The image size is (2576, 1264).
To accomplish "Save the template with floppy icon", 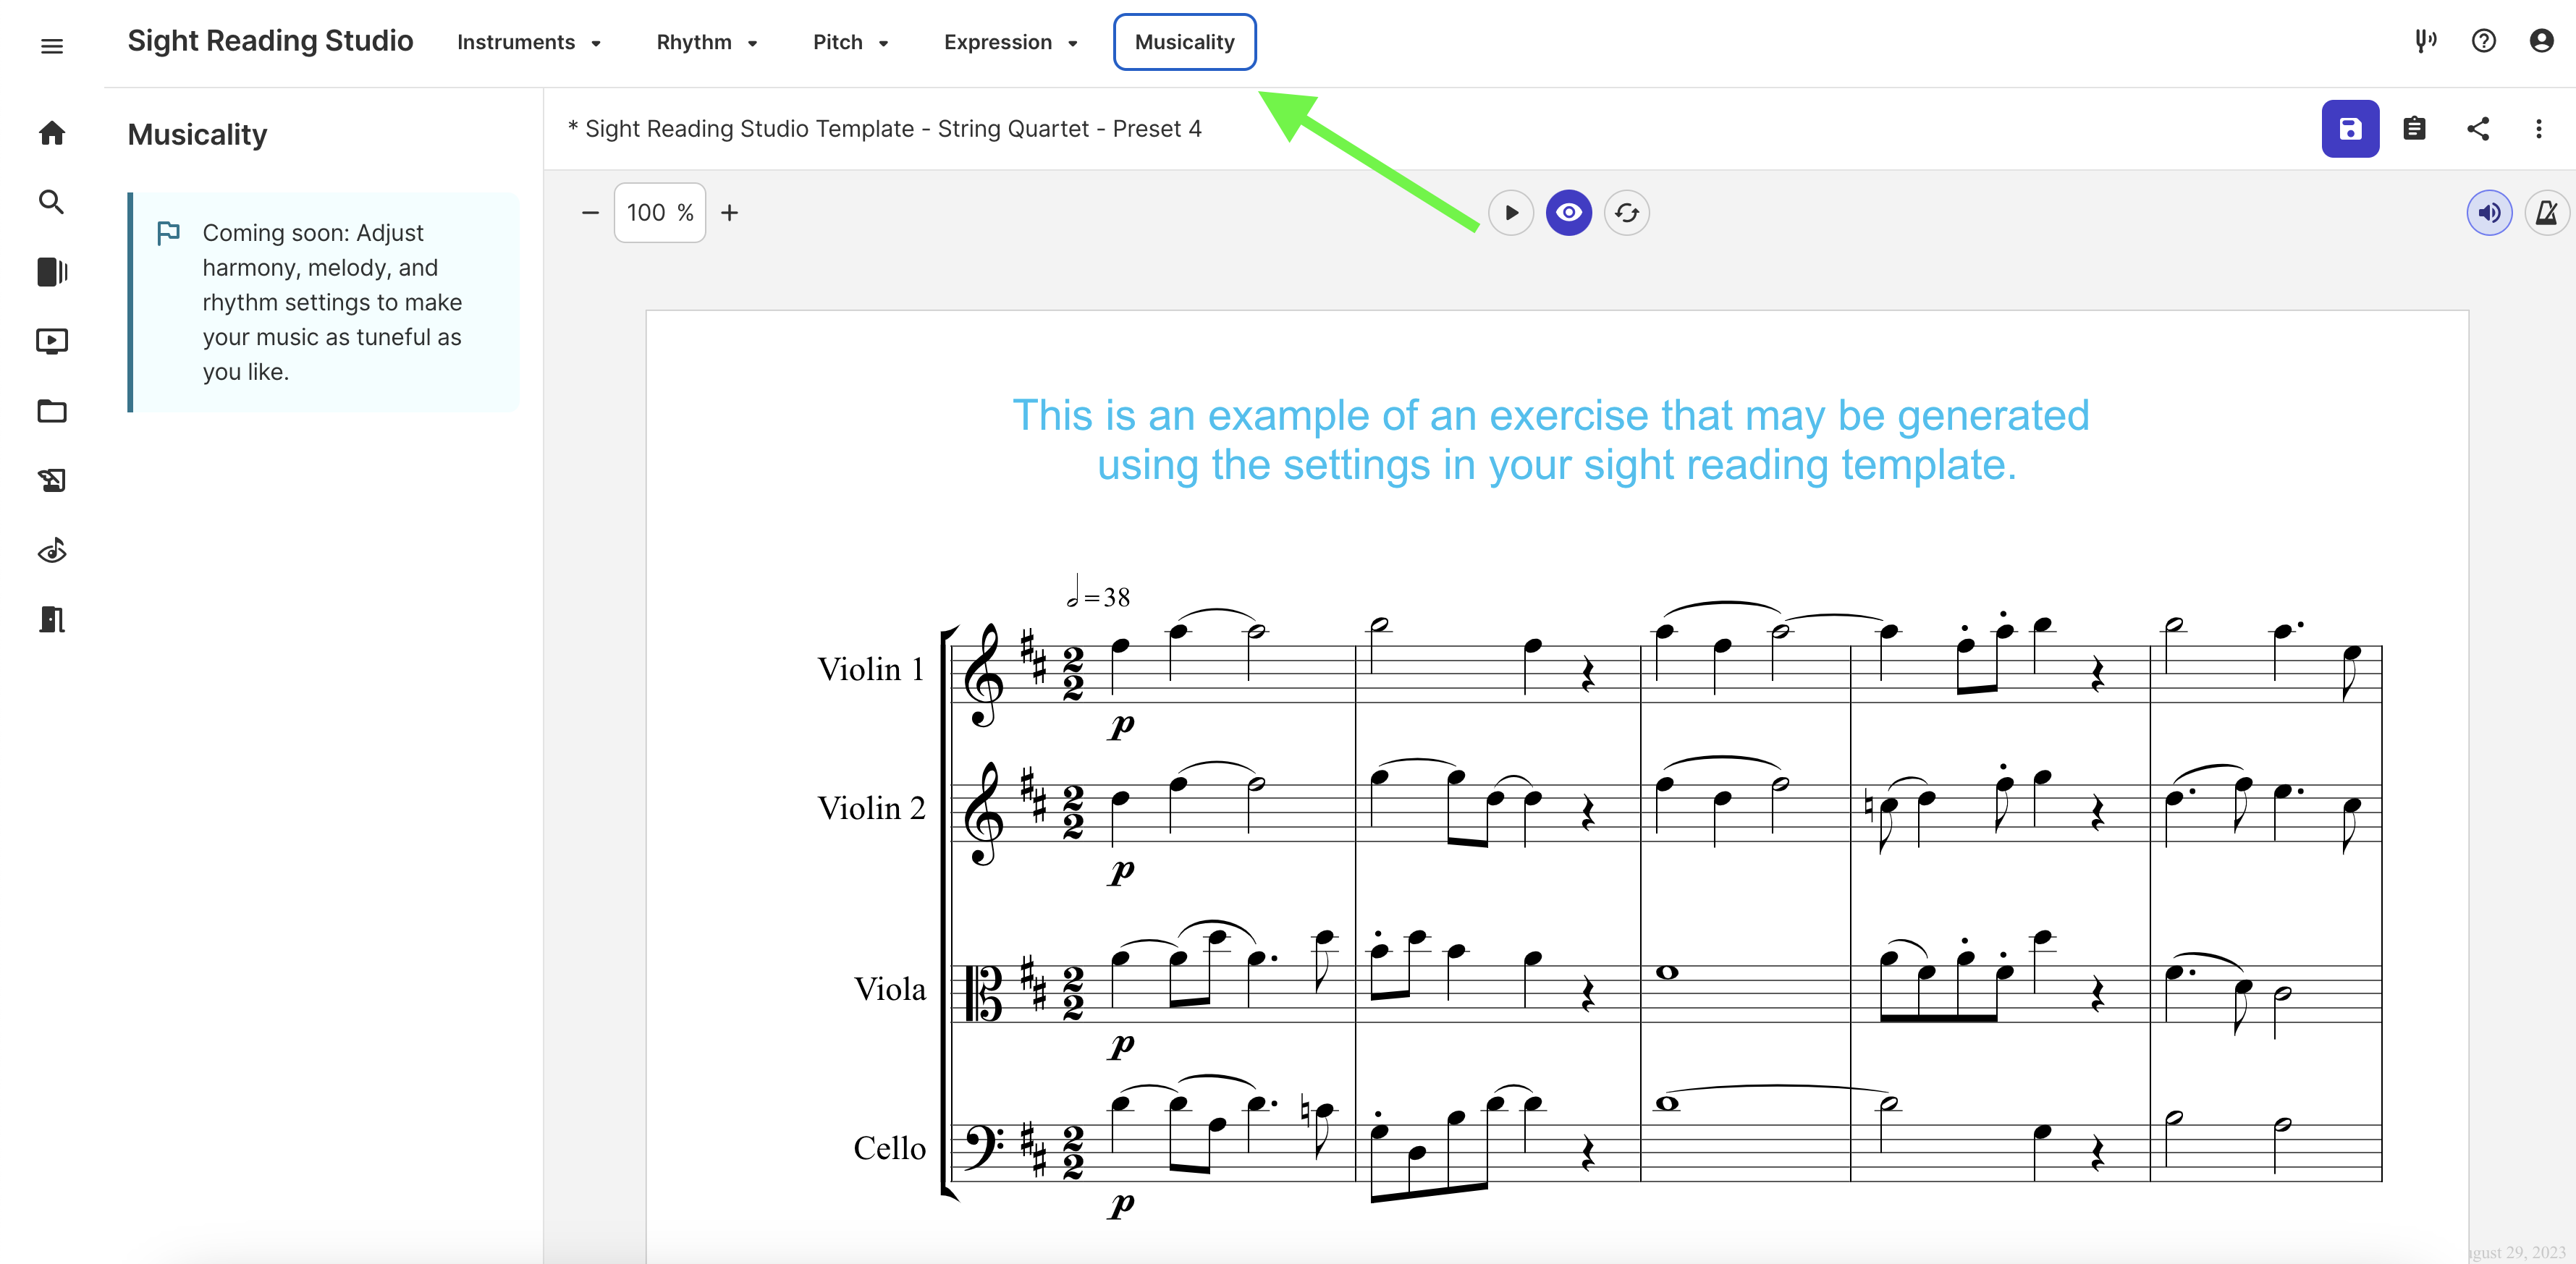I will (2350, 129).
